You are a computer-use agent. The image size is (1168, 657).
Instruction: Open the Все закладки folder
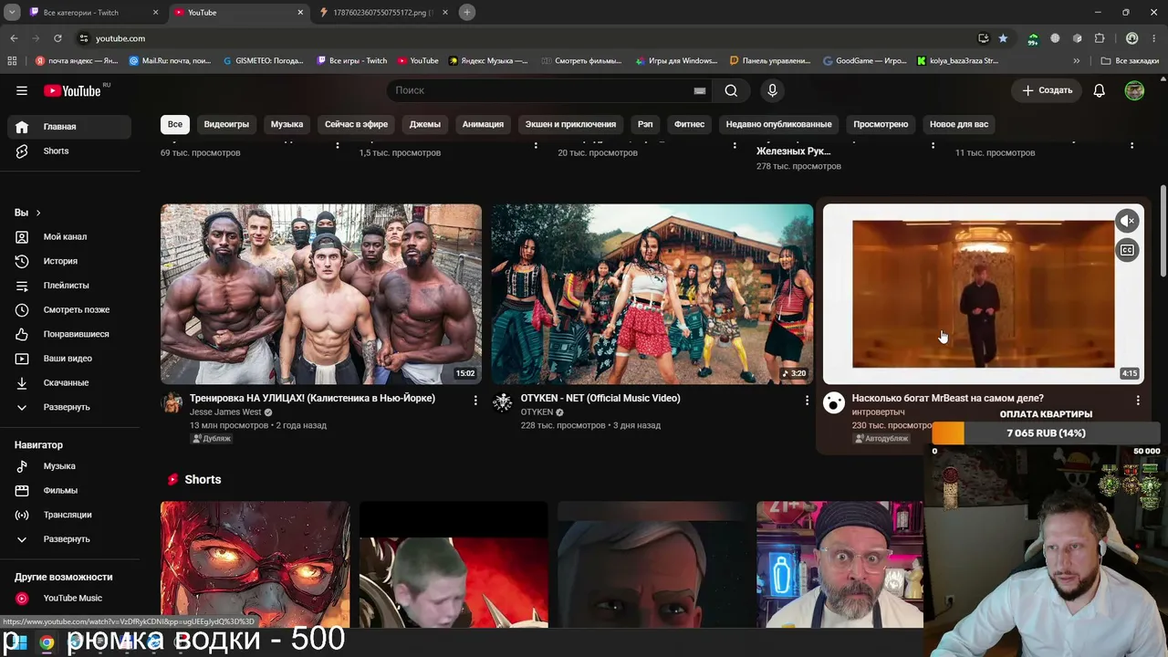tap(1130, 61)
